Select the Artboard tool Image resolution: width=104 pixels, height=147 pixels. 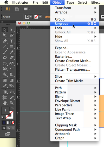5,97
